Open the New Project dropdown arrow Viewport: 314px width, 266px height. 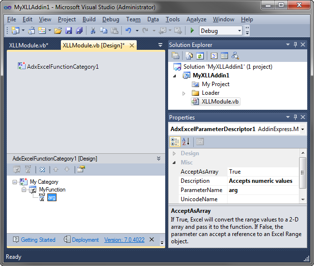tap(23, 30)
